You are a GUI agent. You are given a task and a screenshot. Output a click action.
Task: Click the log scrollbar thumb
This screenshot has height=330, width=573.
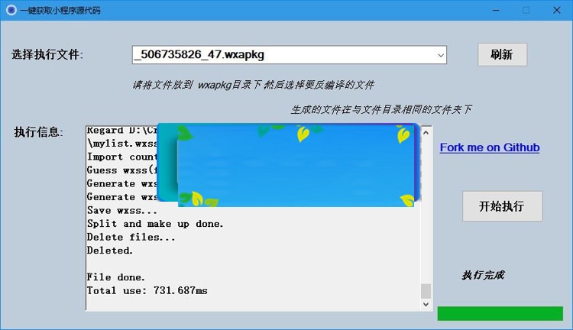pos(426,291)
